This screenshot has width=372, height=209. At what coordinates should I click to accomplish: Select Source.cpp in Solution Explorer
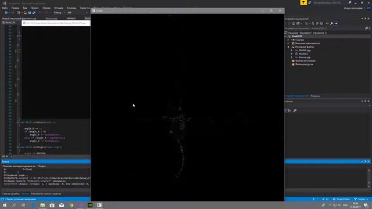coord(305,57)
